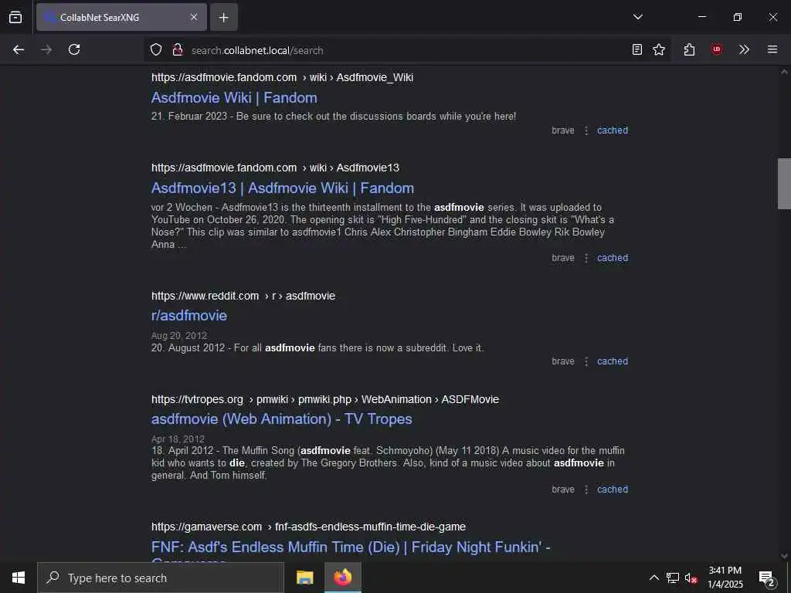Screen dimensions: 791x593
Task: Expand the list all tabs chevron
Action: coord(637,17)
